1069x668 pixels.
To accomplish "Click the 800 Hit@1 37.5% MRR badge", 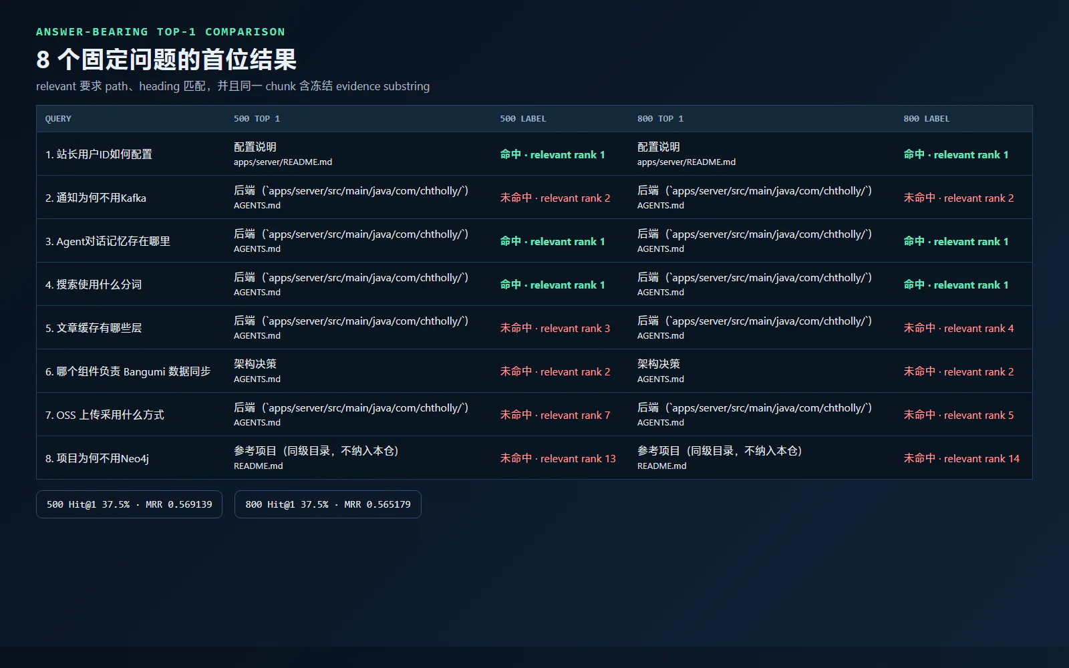I will click(x=328, y=504).
